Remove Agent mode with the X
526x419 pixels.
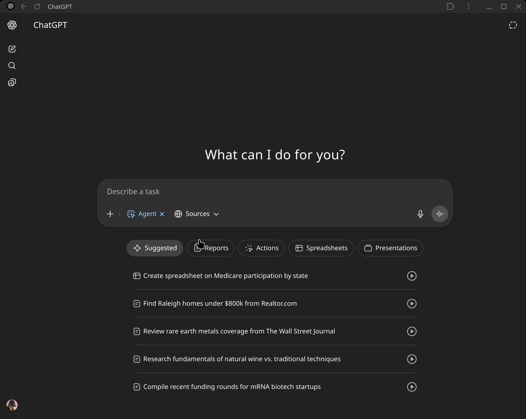tap(162, 214)
